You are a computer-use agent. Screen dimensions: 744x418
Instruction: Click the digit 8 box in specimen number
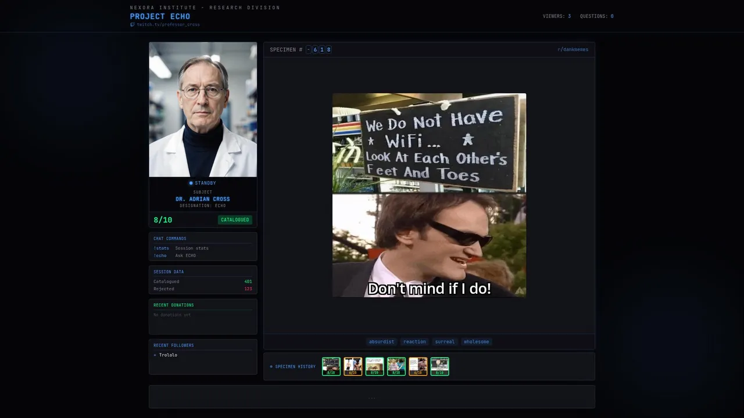pyautogui.click(x=328, y=50)
